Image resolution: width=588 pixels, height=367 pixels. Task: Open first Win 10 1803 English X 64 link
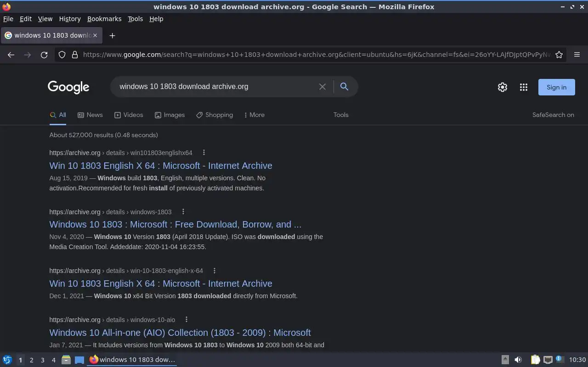click(x=161, y=166)
